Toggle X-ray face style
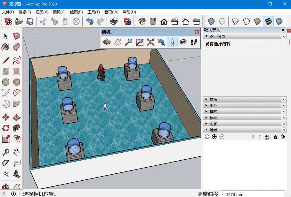This screenshot has height=197, width=291. tap(211, 22)
